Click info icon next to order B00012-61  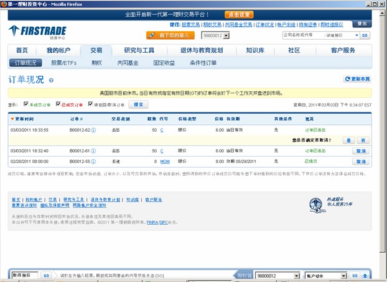click(x=93, y=151)
